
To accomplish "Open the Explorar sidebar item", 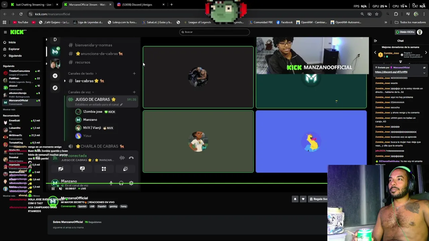I will (14, 49).
